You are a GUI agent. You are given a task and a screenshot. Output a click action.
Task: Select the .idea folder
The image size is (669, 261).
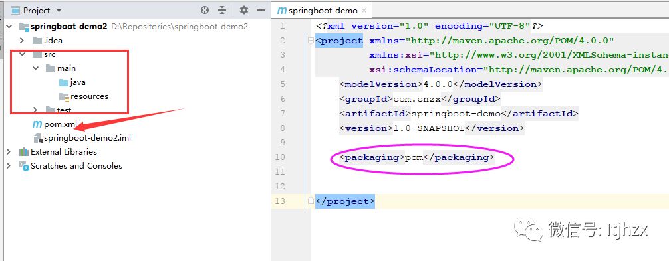pos(53,41)
